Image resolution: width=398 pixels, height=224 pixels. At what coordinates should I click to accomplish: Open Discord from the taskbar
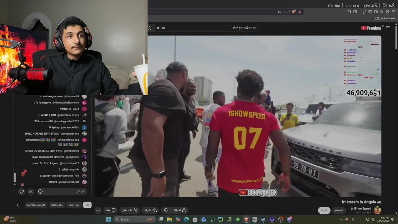click(289, 219)
